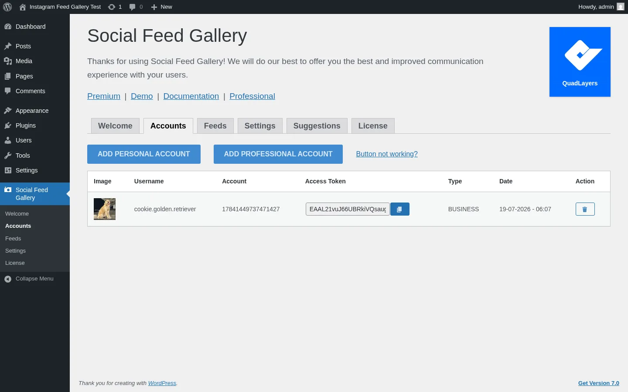Open the License submenu item in sidebar
This screenshot has width=628, height=392.
point(35,263)
